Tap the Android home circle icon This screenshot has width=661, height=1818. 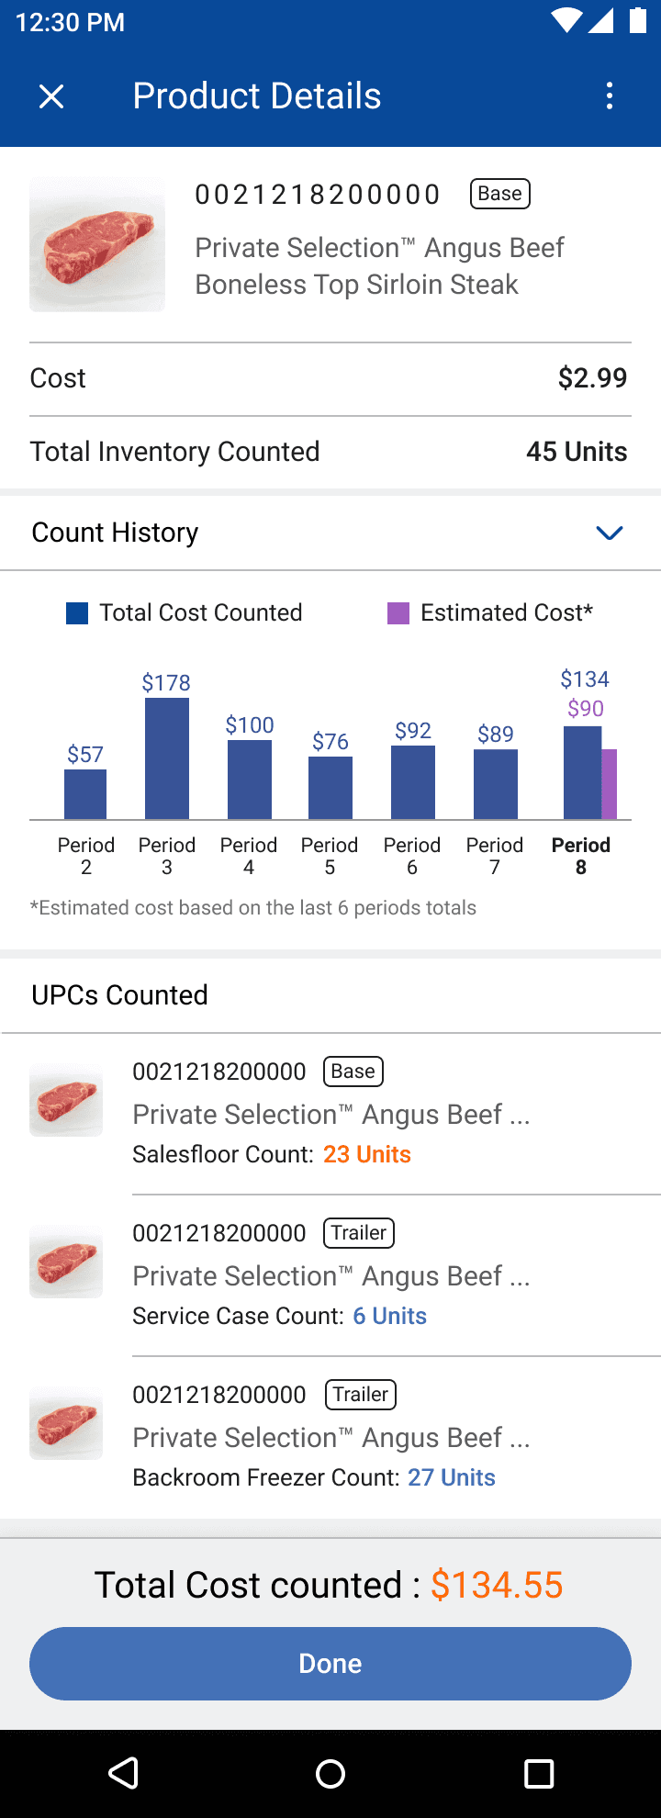point(330,1773)
